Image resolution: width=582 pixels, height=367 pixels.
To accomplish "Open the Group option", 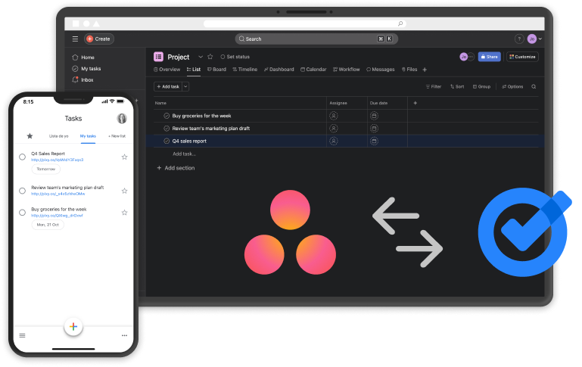I will (481, 86).
